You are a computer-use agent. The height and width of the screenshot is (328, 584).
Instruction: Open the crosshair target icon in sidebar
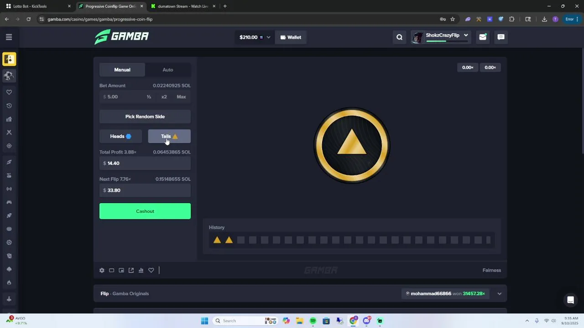[9, 146]
